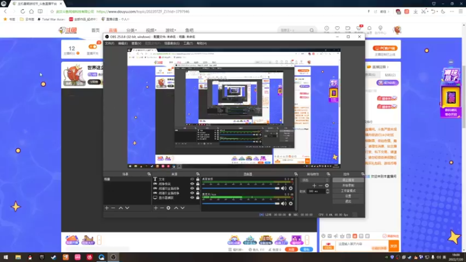The width and height of the screenshot is (466, 262).
Task: Remove scene transition with minus icon
Action: [320, 186]
